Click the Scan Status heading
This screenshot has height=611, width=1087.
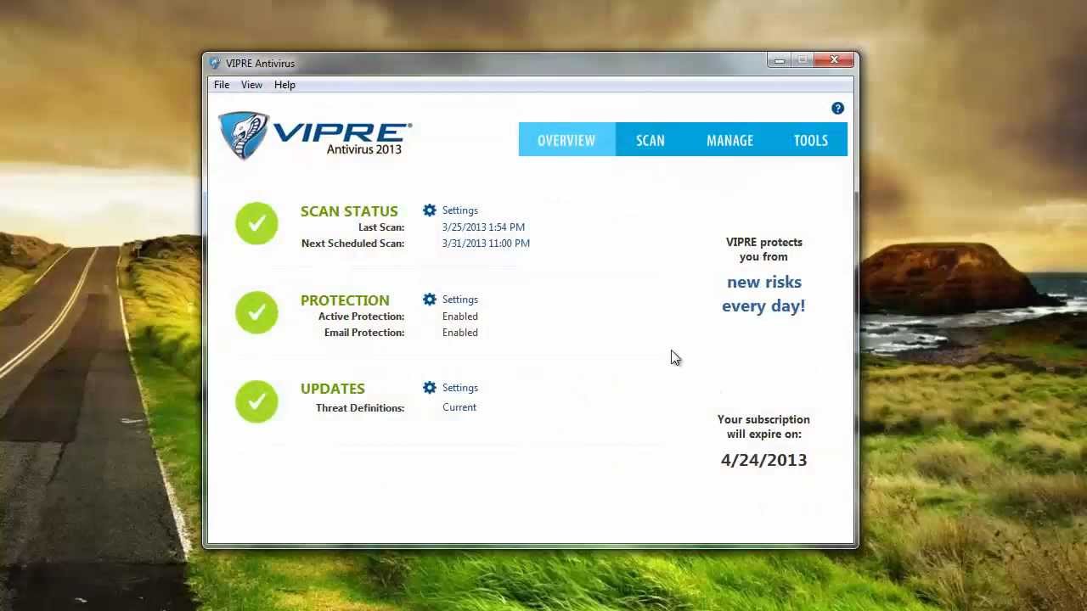tap(349, 211)
